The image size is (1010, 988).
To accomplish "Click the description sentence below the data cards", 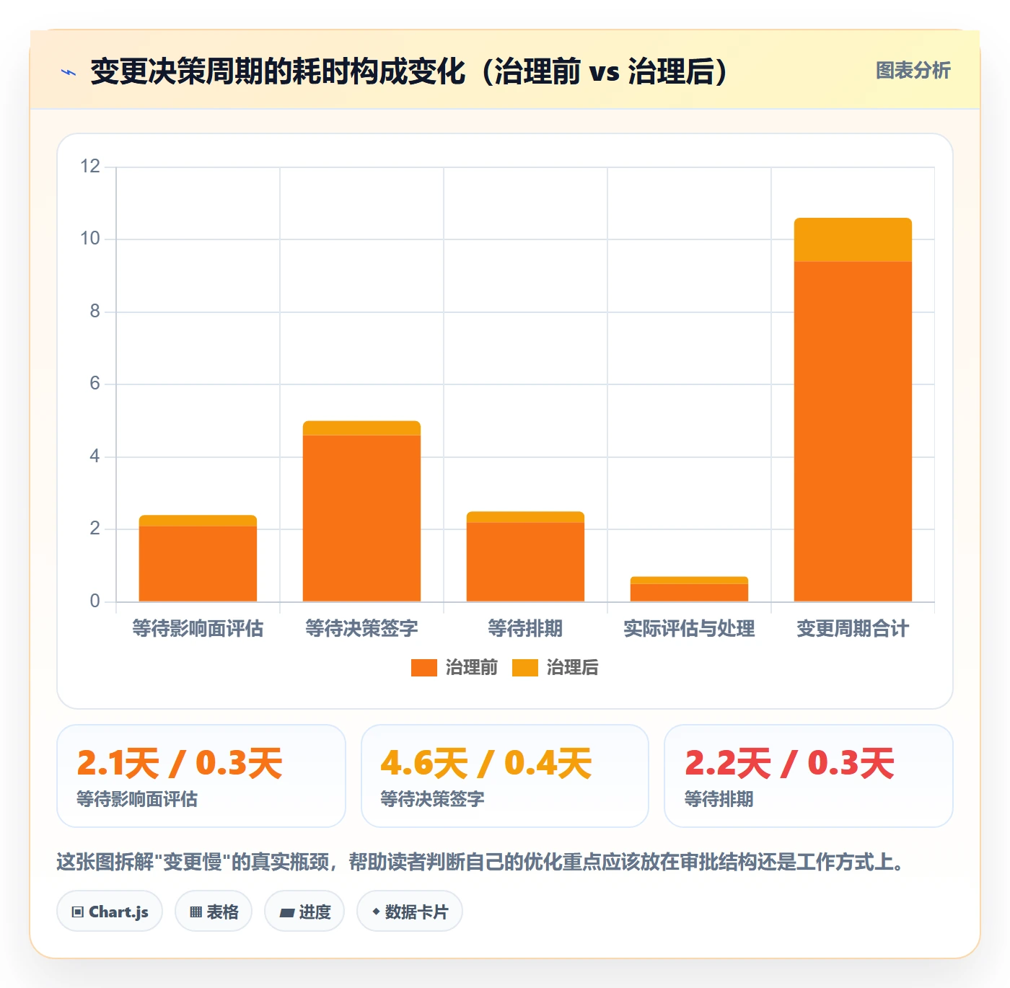I will (482, 862).
